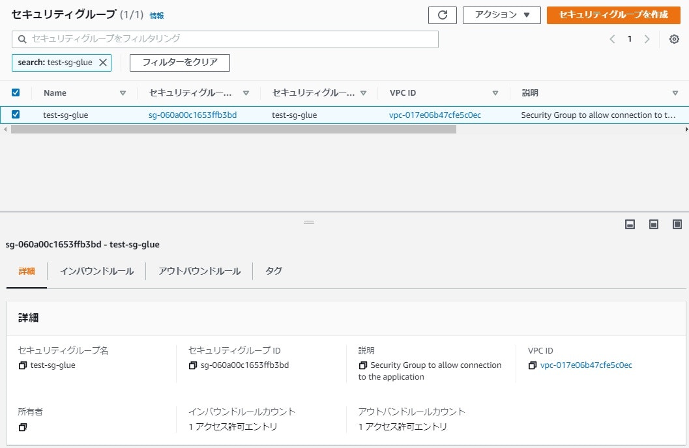The image size is (689, 448).
Task: Click the search magnifier icon in filter box
Action: [22, 39]
